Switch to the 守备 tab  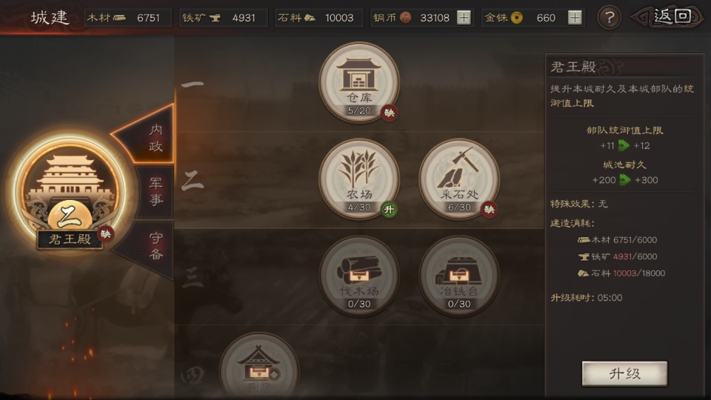click(x=150, y=246)
